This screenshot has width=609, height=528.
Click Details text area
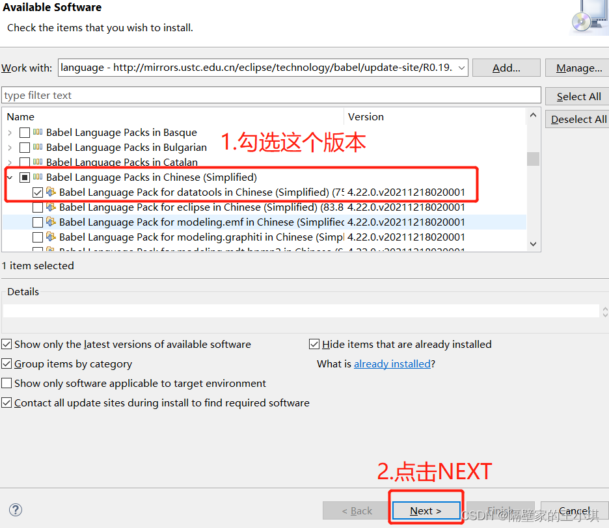(x=301, y=311)
